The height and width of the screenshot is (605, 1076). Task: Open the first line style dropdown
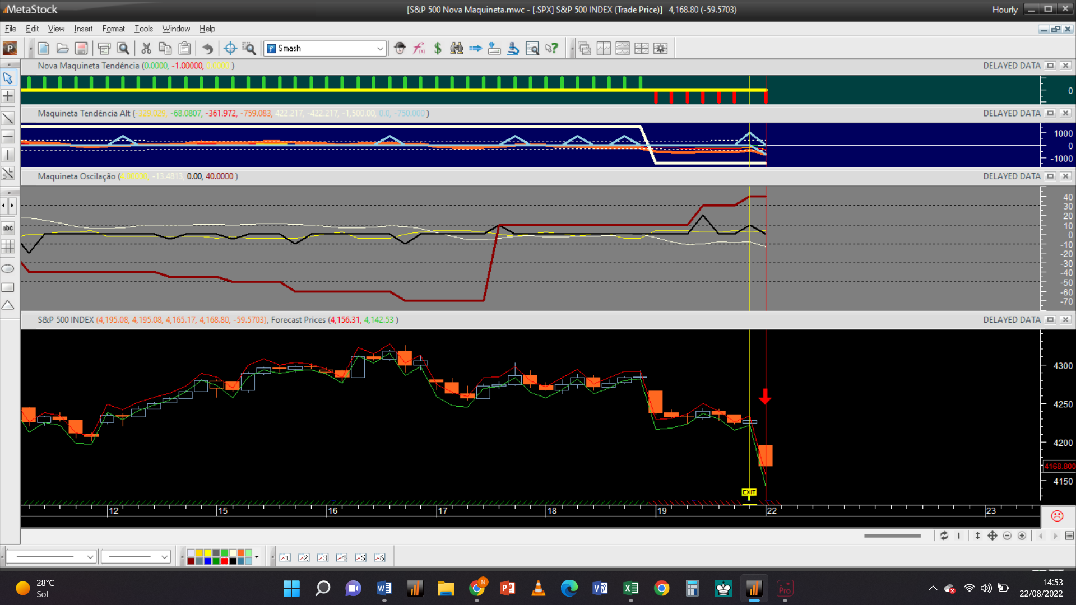coord(90,557)
